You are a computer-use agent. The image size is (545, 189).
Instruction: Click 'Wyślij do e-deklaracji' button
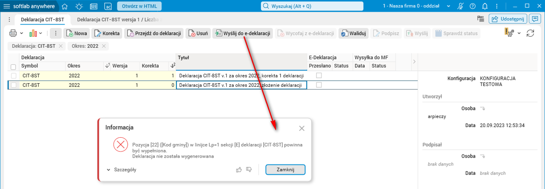pyautogui.click(x=243, y=33)
